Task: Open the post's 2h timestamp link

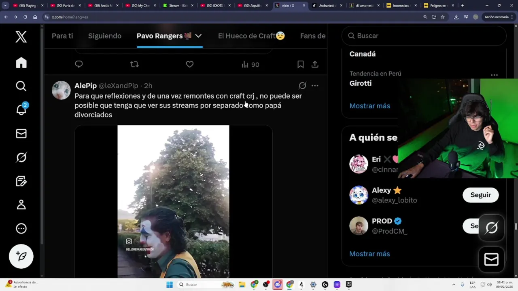Action: (148, 86)
